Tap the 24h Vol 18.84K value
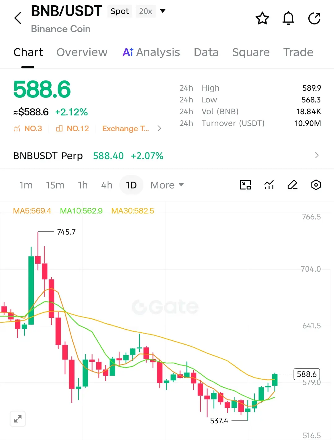334x440 pixels. (x=309, y=111)
